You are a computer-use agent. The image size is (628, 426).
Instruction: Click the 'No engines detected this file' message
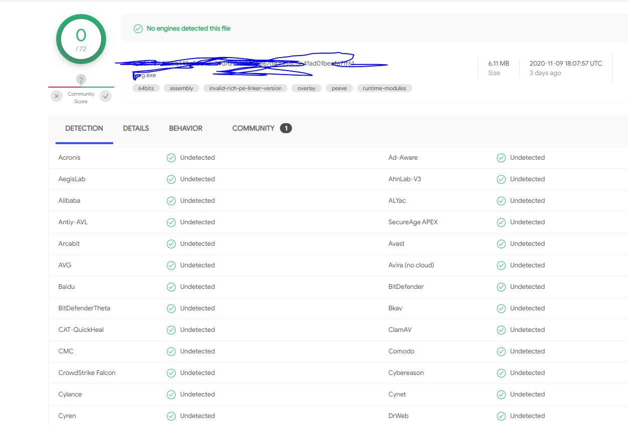(x=188, y=29)
